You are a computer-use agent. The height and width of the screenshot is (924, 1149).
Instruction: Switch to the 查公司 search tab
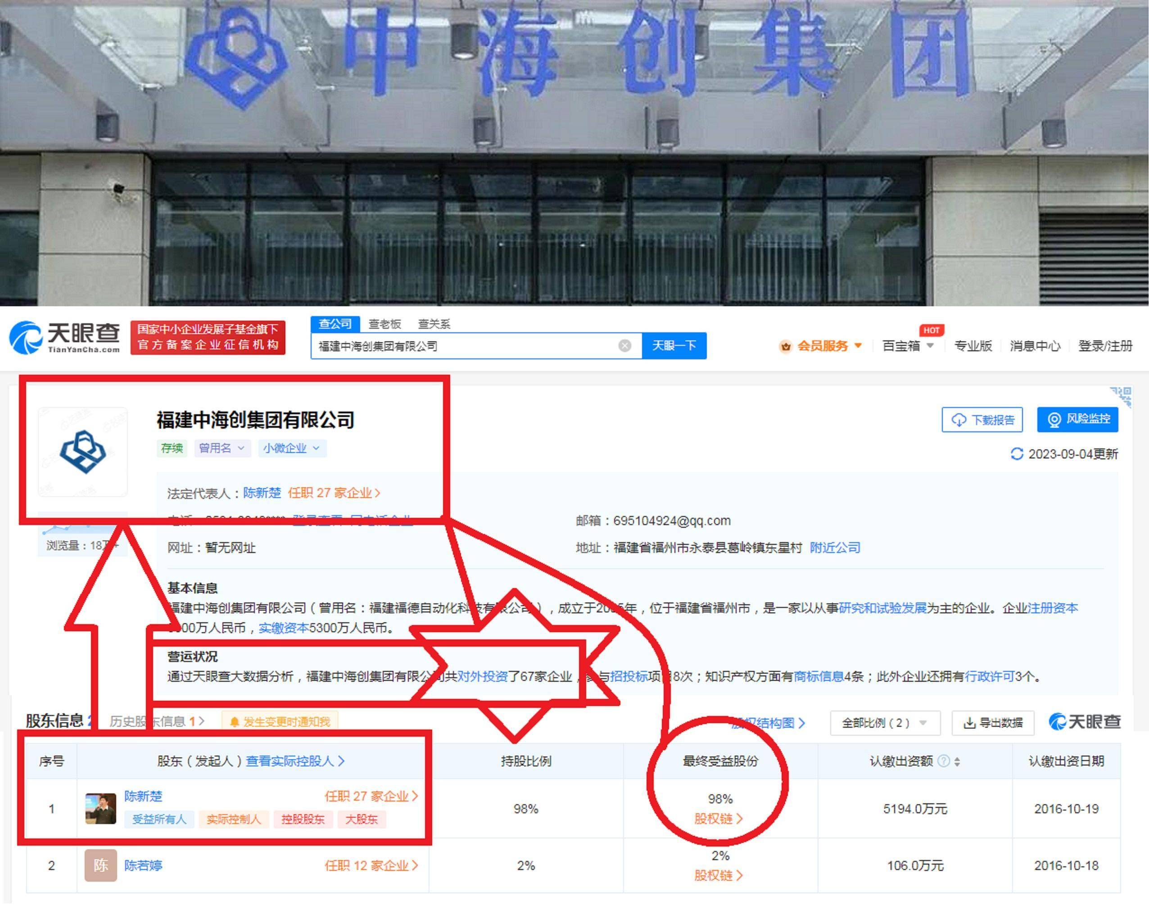click(x=335, y=324)
